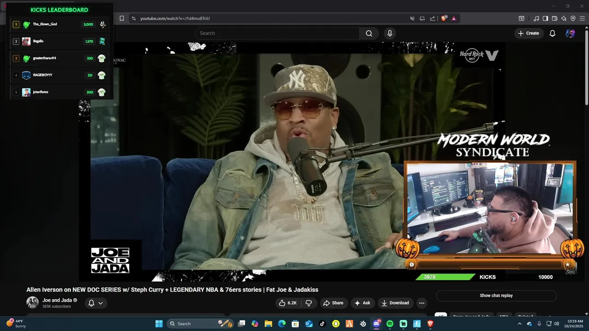Viewport: 589px width, 331px height.
Task: Click the YouTube search magnifier button
Action: point(369,33)
